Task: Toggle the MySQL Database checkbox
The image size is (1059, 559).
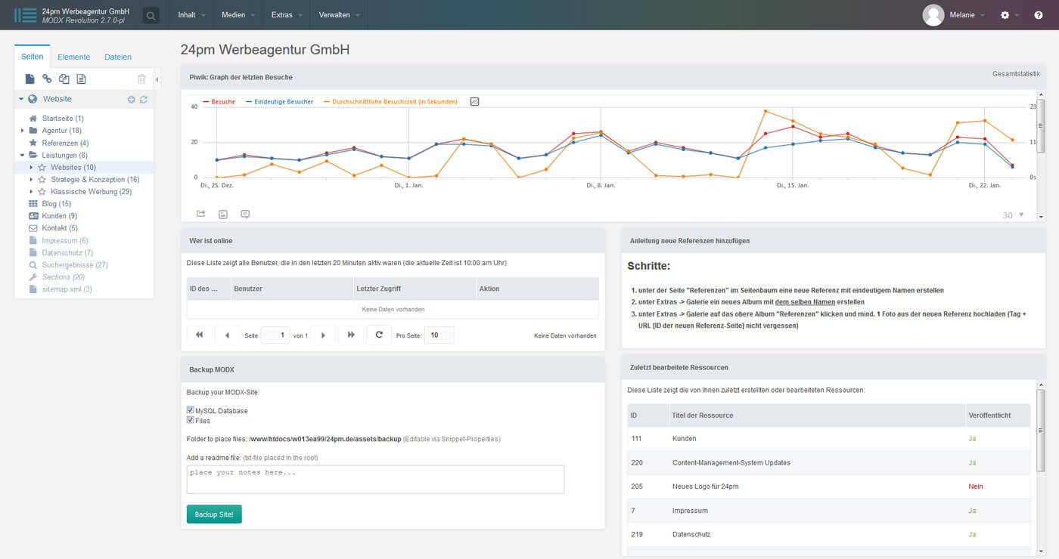Action: point(191,410)
